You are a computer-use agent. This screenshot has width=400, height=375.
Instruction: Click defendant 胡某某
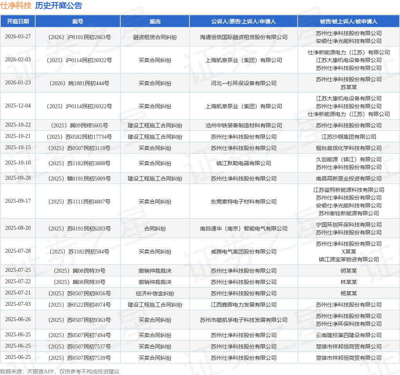349,271
